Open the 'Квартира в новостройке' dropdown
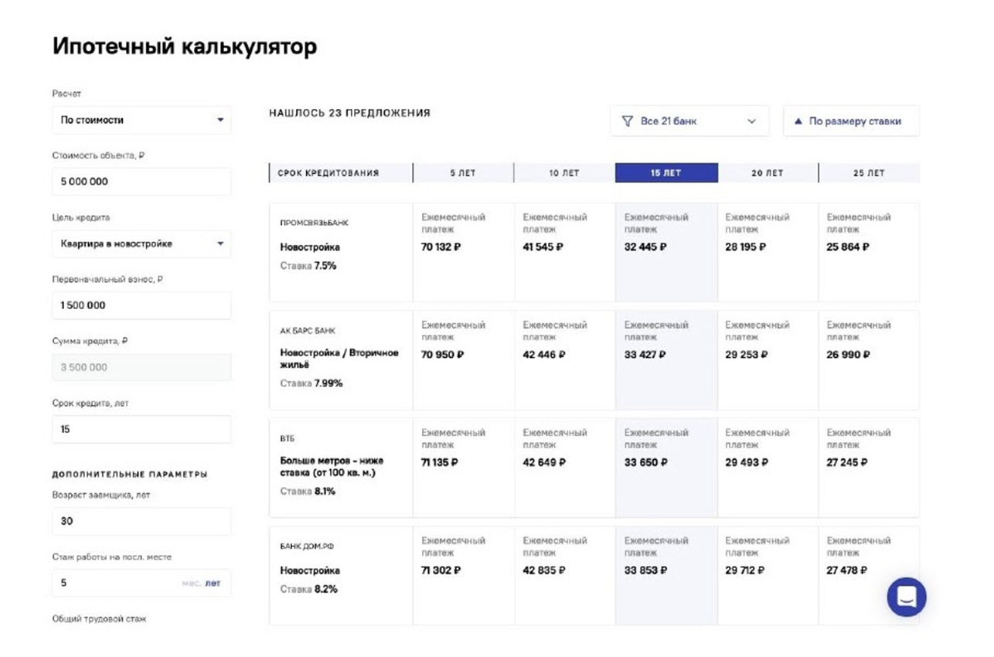Image resolution: width=994 pixels, height=657 pixels. point(141,243)
